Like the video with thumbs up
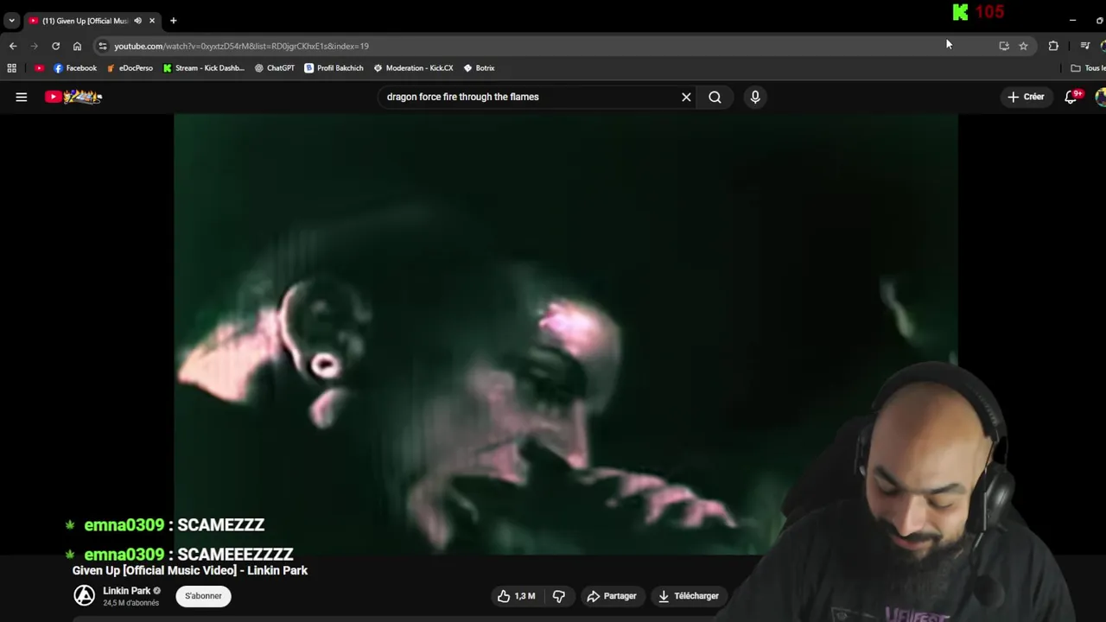The height and width of the screenshot is (622, 1106). (x=516, y=596)
